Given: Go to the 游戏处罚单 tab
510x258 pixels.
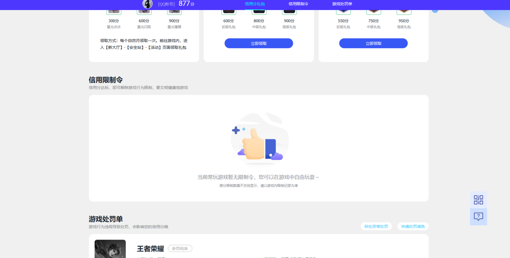Looking at the screenshot, I should (342, 4).
